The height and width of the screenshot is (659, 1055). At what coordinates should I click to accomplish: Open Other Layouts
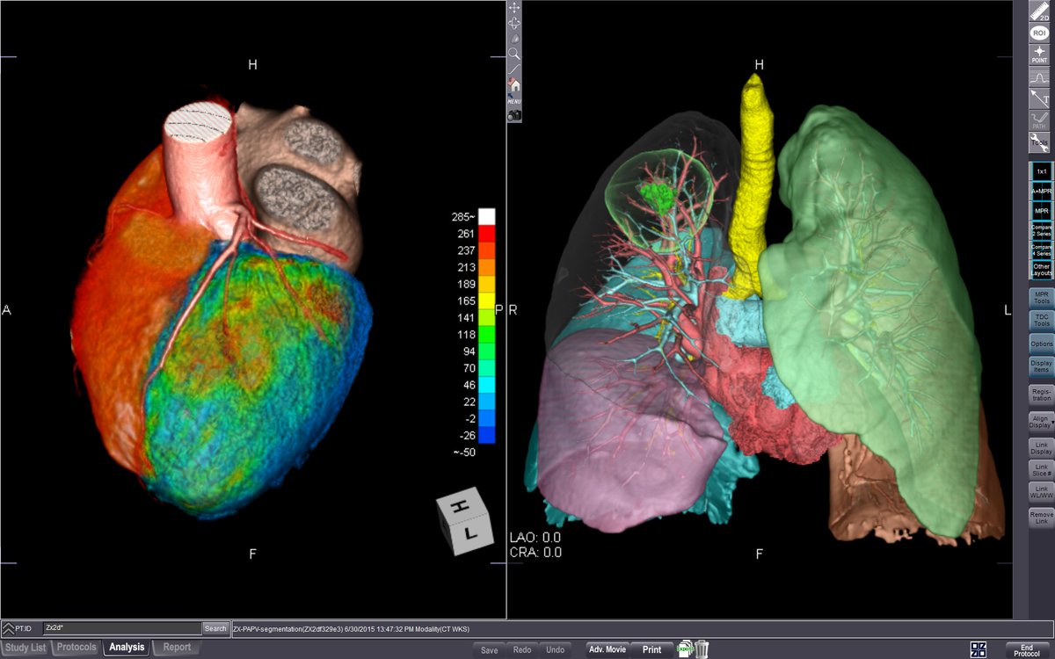[1041, 270]
